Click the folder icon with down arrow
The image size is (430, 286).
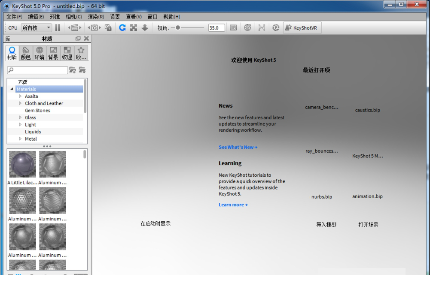point(82,70)
